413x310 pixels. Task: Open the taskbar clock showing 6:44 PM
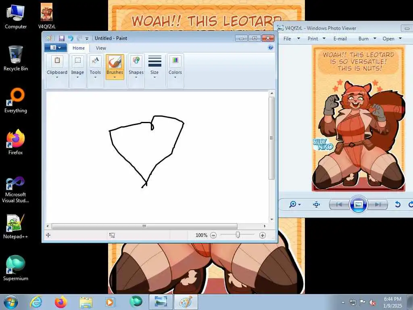click(x=393, y=302)
